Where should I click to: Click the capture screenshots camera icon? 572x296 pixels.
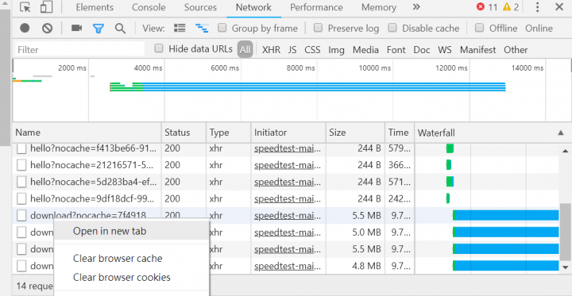tap(76, 28)
